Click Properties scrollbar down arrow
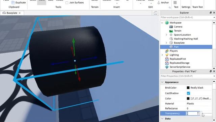 (x=214, y=120)
